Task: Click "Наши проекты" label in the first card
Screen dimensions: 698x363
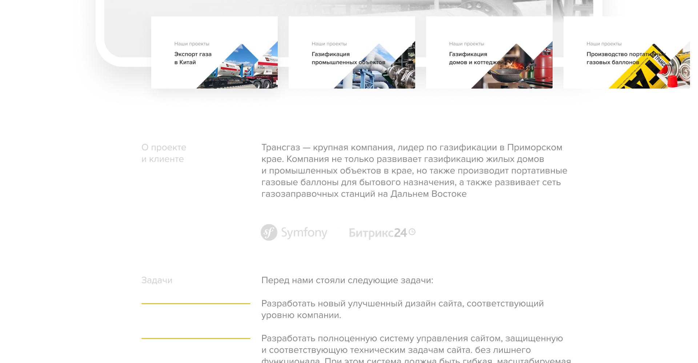Action: click(192, 44)
